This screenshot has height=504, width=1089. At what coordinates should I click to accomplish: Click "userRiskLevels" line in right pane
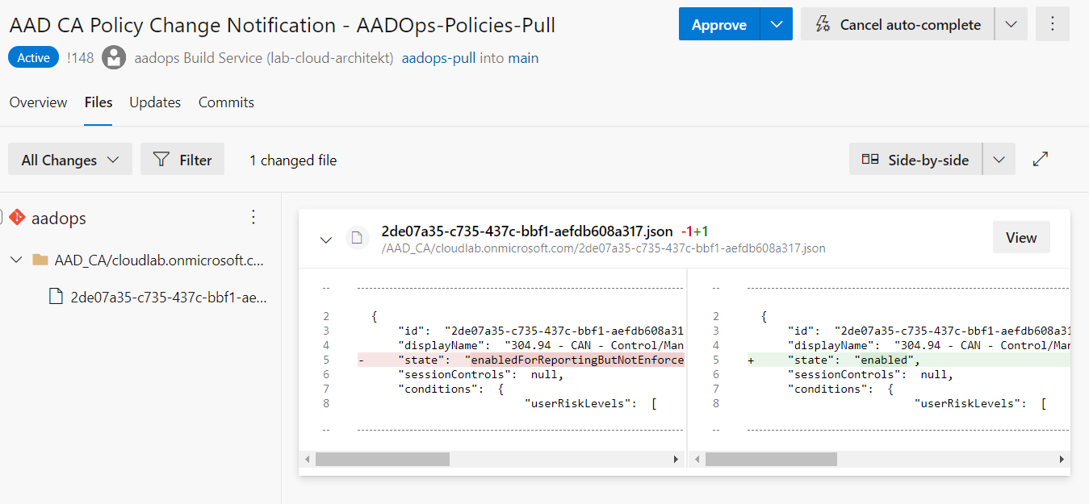(x=979, y=403)
